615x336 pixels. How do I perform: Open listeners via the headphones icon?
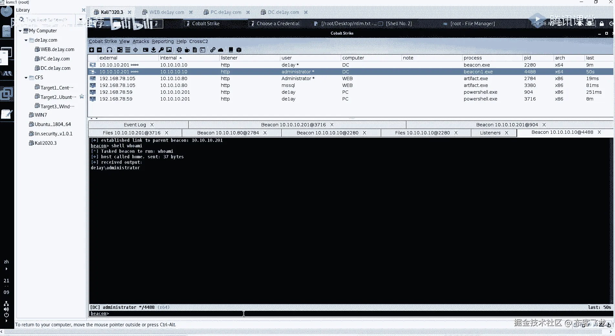click(x=109, y=50)
